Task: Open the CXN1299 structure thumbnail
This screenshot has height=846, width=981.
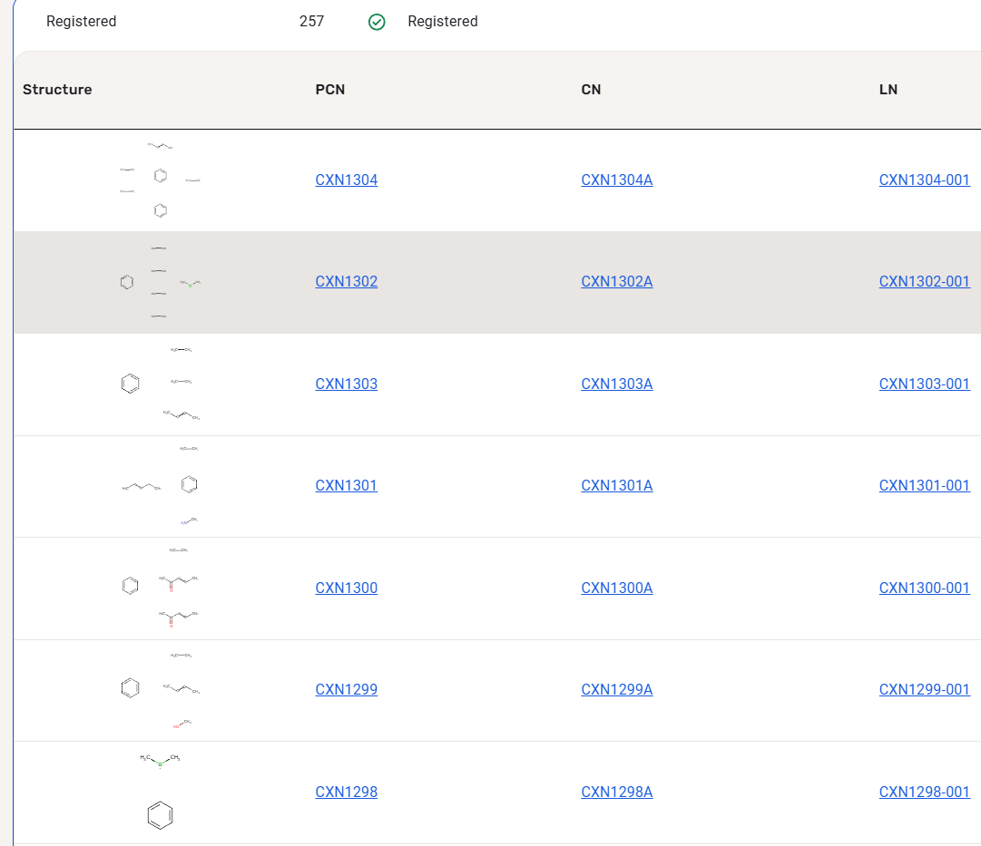Action: tap(160, 690)
